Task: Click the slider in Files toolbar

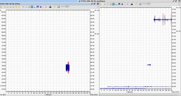Action: tap(65, 7)
